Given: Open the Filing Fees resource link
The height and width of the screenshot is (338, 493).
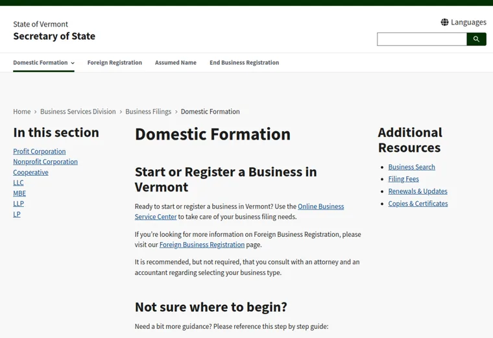Looking at the screenshot, I should tap(403, 179).
